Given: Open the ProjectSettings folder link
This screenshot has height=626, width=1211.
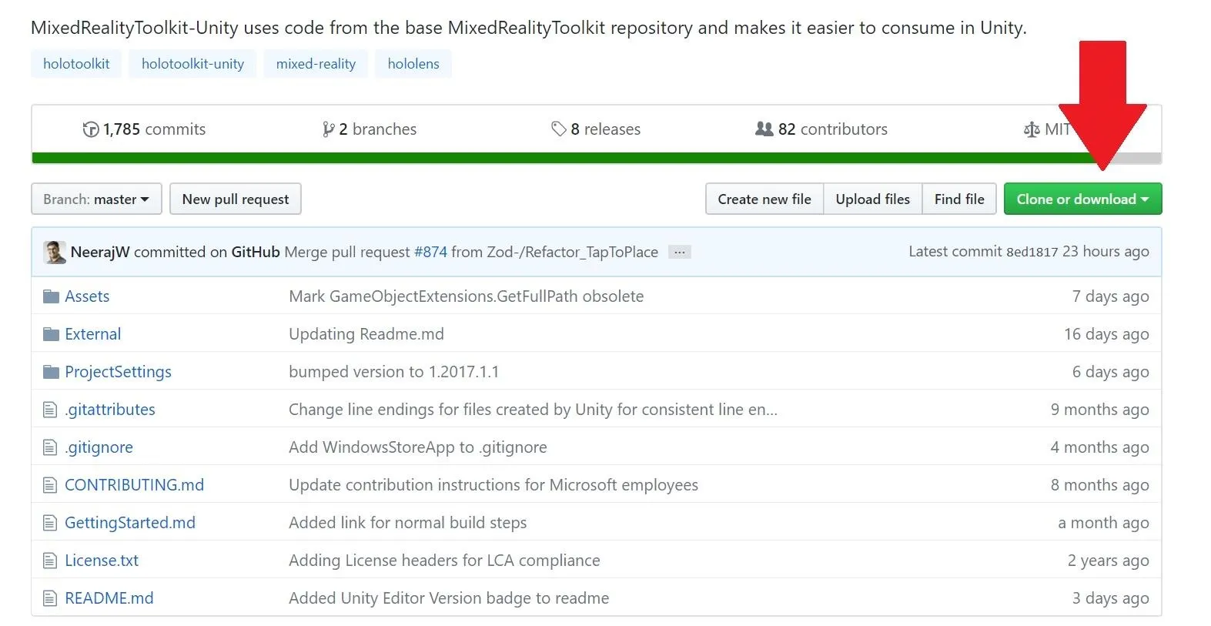Looking at the screenshot, I should [x=118, y=372].
